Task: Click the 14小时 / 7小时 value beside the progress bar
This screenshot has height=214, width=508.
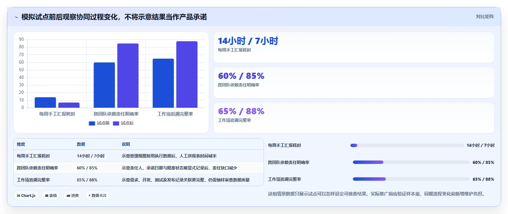Action: 481,145
